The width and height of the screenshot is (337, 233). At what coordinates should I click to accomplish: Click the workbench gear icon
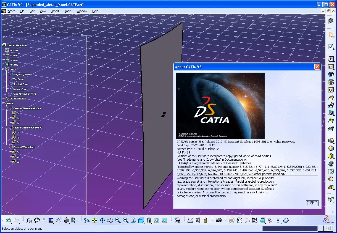click(x=331, y=21)
